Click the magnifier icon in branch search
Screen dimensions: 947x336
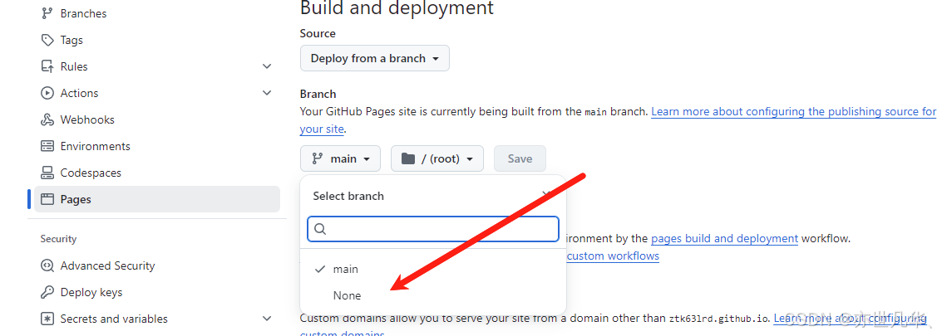coord(321,230)
